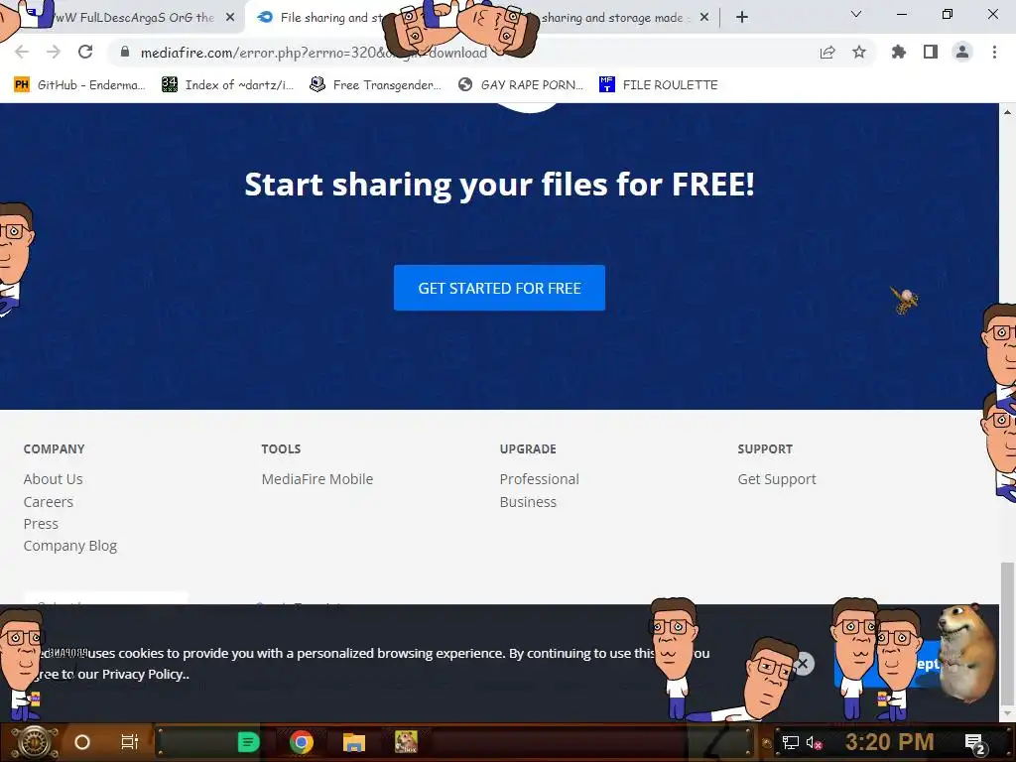This screenshot has height=762, width=1016.
Task: Open the Chrome profile avatar
Action: [962, 52]
